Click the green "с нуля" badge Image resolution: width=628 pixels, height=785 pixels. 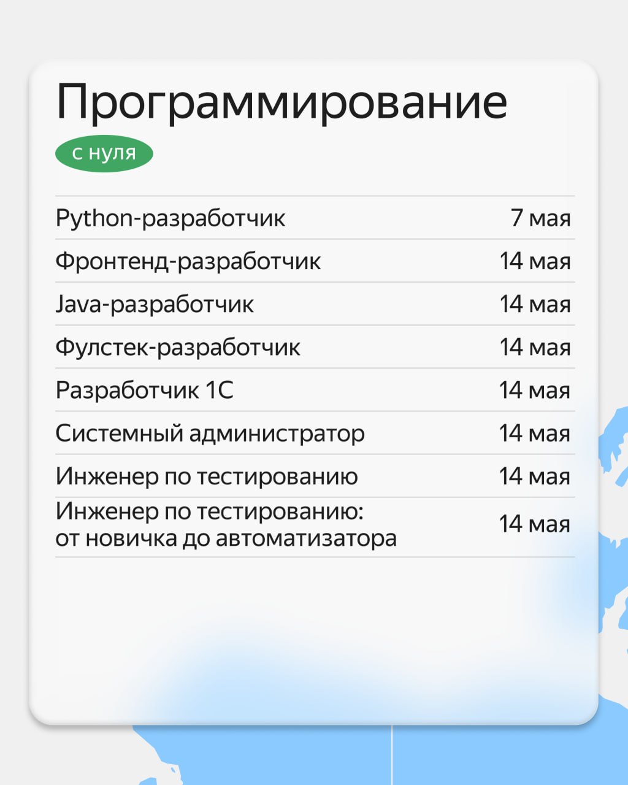(x=104, y=153)
